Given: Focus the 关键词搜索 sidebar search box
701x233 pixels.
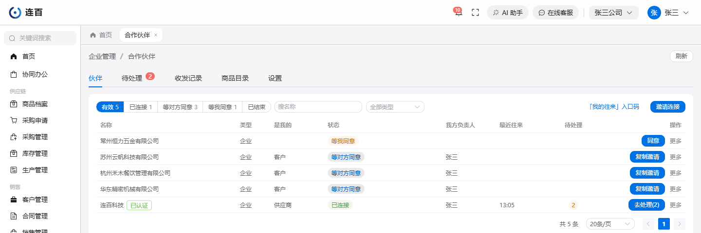Looking at the screenshot, I should pos(40,38).
